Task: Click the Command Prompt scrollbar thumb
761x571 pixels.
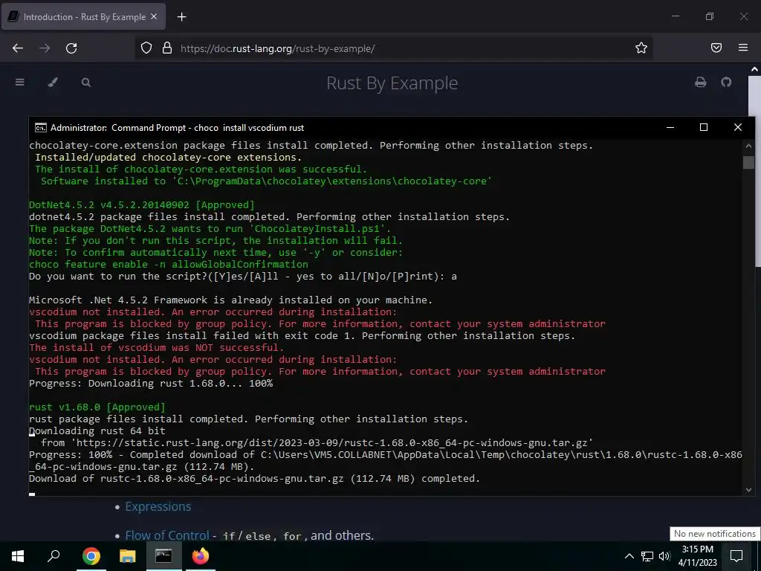Action: tap(748, 162)
